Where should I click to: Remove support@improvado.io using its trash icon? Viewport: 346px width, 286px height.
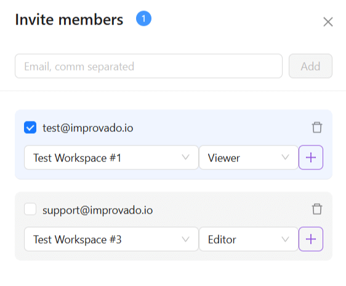click(x=317, y=209)
